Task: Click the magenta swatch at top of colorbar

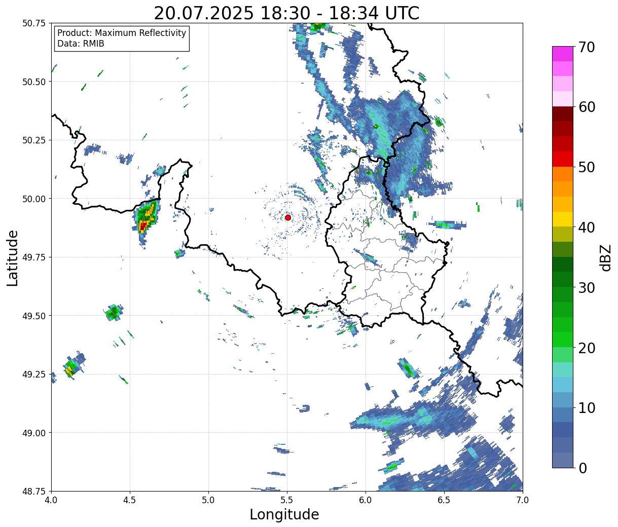Action: pos(563,54)
